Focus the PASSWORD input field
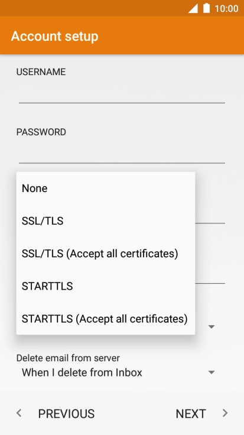Image resolution: width=244 pixels, height=435 pixels. pos(122,154)
